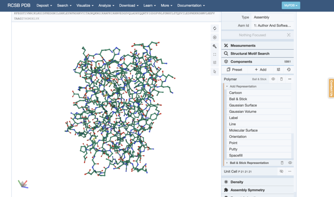334x197 pixels.
Task: Open the Polymer row three-dots options
Action: (x=289, y=79)
